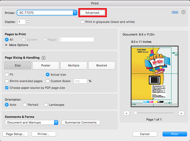Open the Printer SC-T7270 dropdown

pyautogui.click(x=47, y=13)
